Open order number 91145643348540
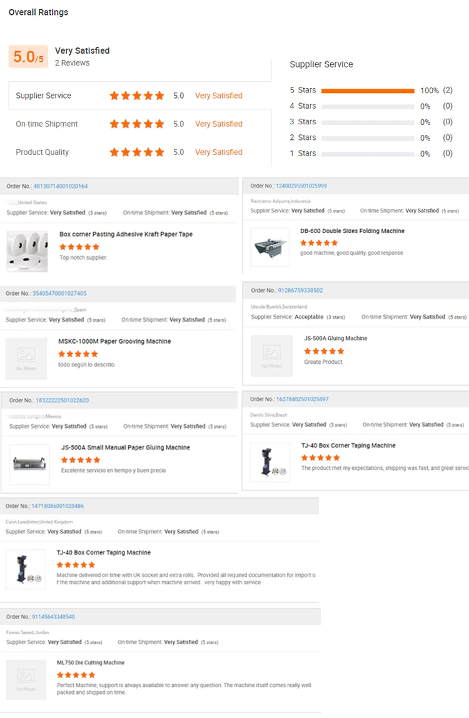 [x=53, y=617]
